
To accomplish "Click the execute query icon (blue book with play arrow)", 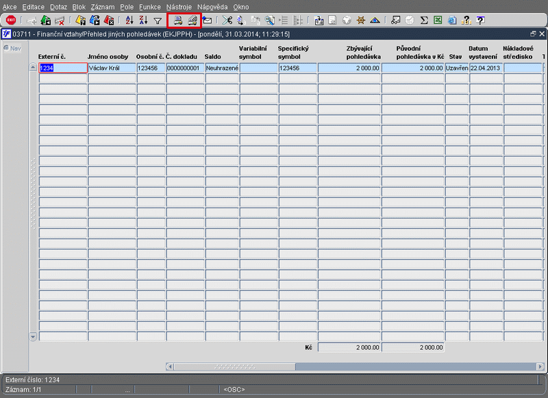I will point(95,21).
